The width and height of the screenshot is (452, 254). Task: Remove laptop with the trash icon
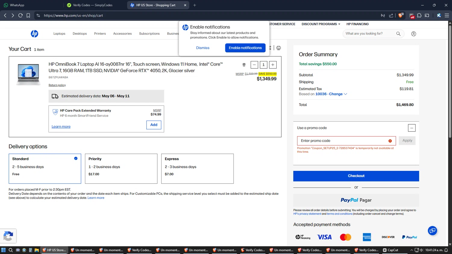[244, 65]
